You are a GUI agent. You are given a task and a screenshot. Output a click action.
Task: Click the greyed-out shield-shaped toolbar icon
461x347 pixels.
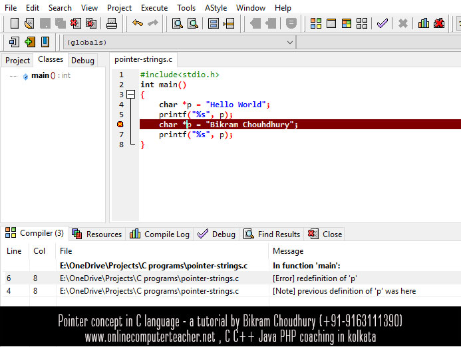[291, 23]
